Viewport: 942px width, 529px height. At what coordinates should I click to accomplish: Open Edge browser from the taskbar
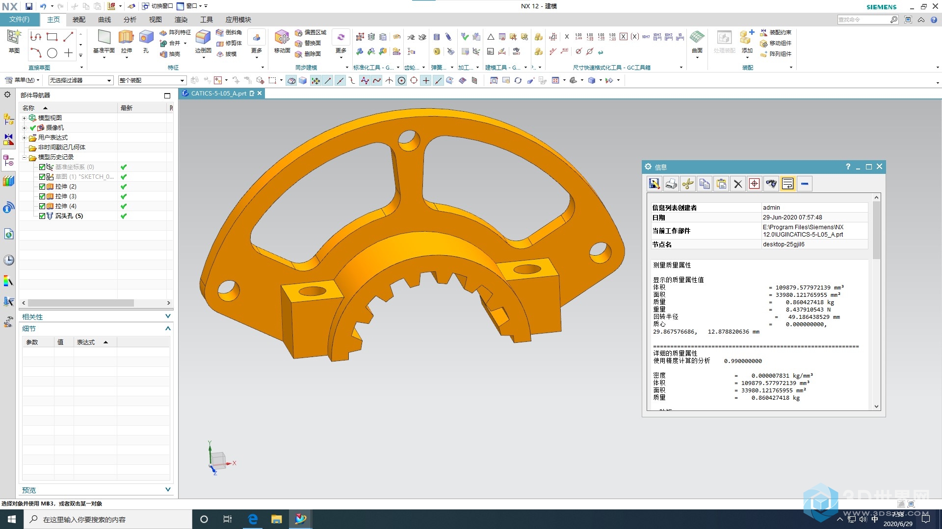coord(253,519)
